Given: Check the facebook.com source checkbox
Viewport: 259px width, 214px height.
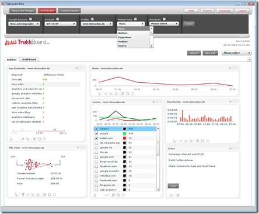Looking at the screenshot, I should [96, 166].
